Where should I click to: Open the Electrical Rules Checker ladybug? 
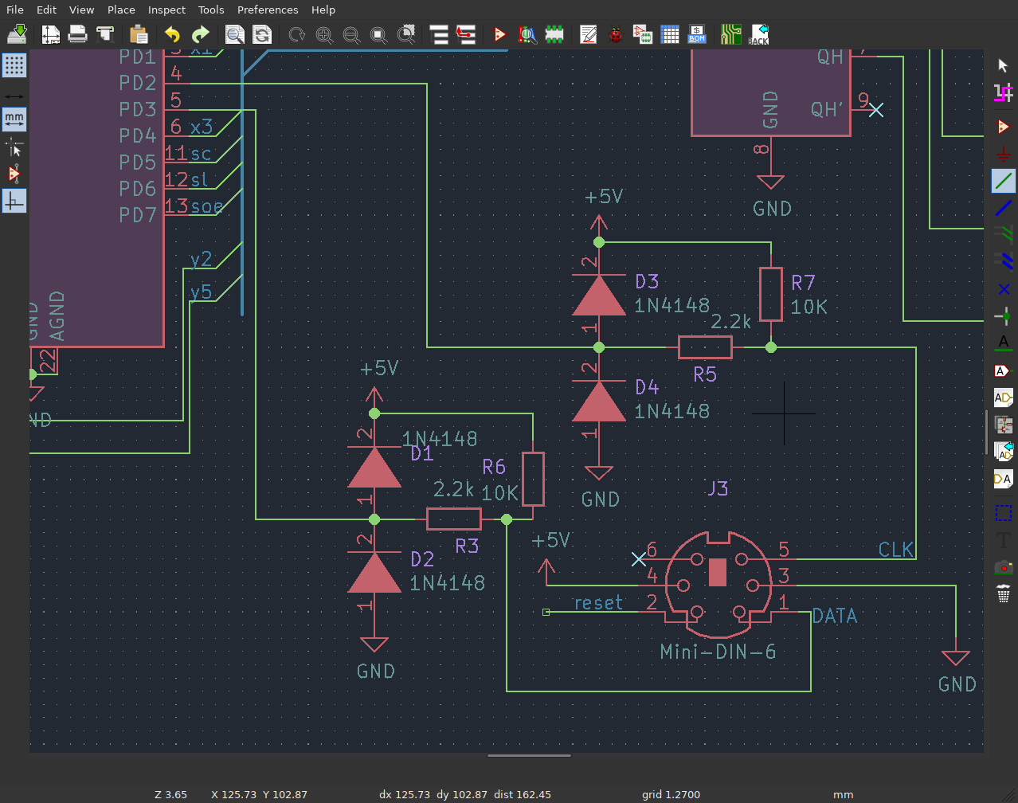615,34
